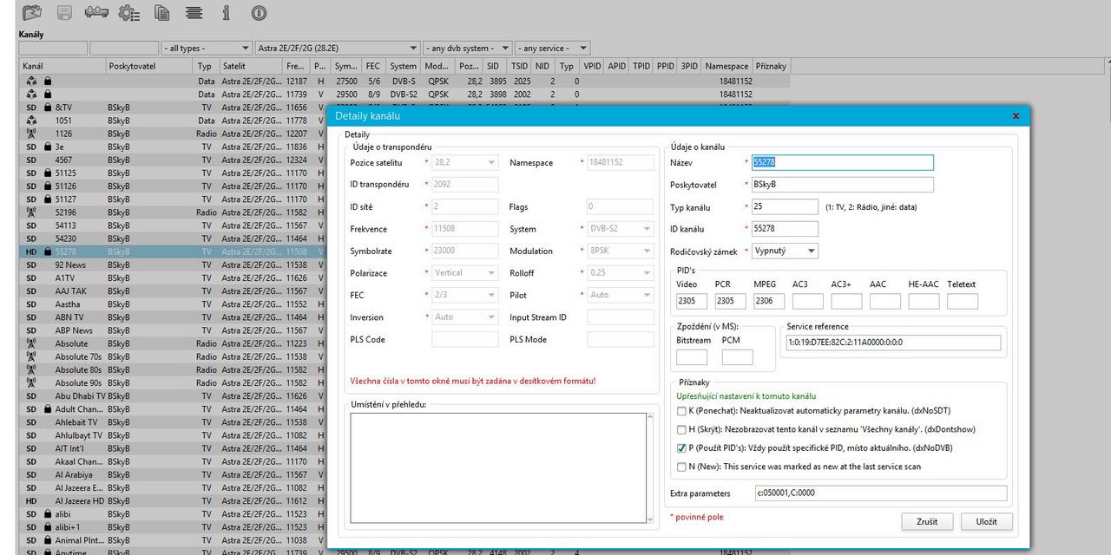Screen dimensions: 1111x555
Task: Open file using the folder toolbar icon
Action: tap(32, 13)
